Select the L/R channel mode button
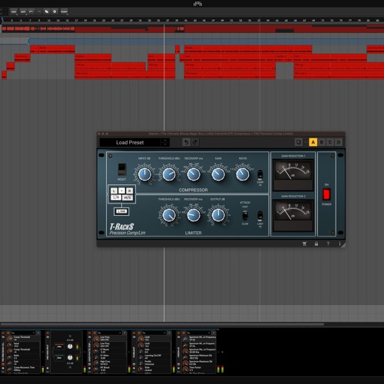The width and height of the screenshot is (384, 384). tap(116, 197)
